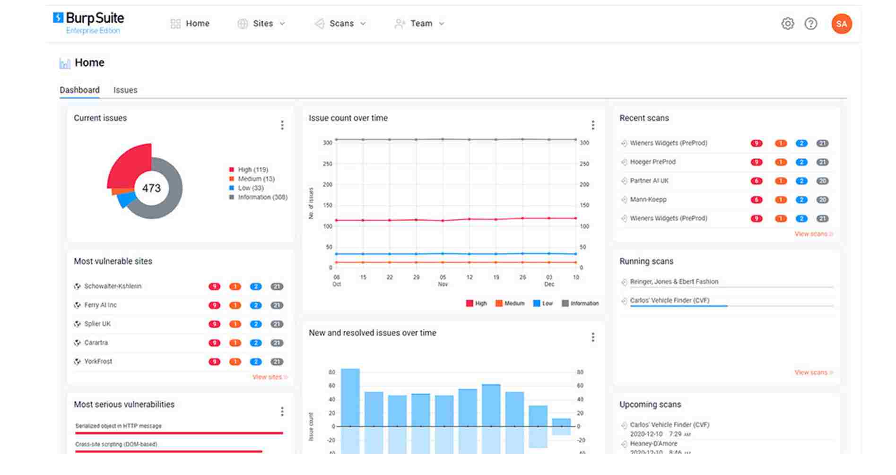The width and height of the screenshot is (896, 475).
Task: Open the Sites menu label
Action: pyautogui.click(x=263, y=24)
